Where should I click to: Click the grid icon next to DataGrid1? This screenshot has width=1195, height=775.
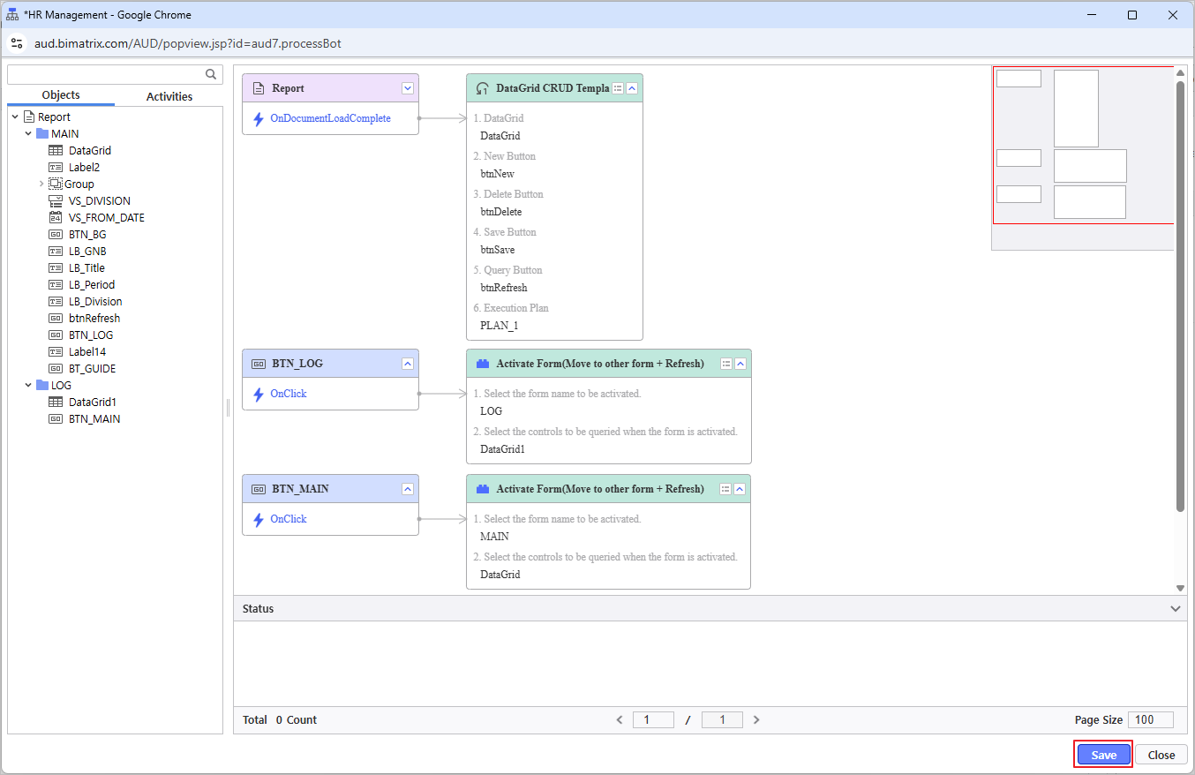coord(55,403)
